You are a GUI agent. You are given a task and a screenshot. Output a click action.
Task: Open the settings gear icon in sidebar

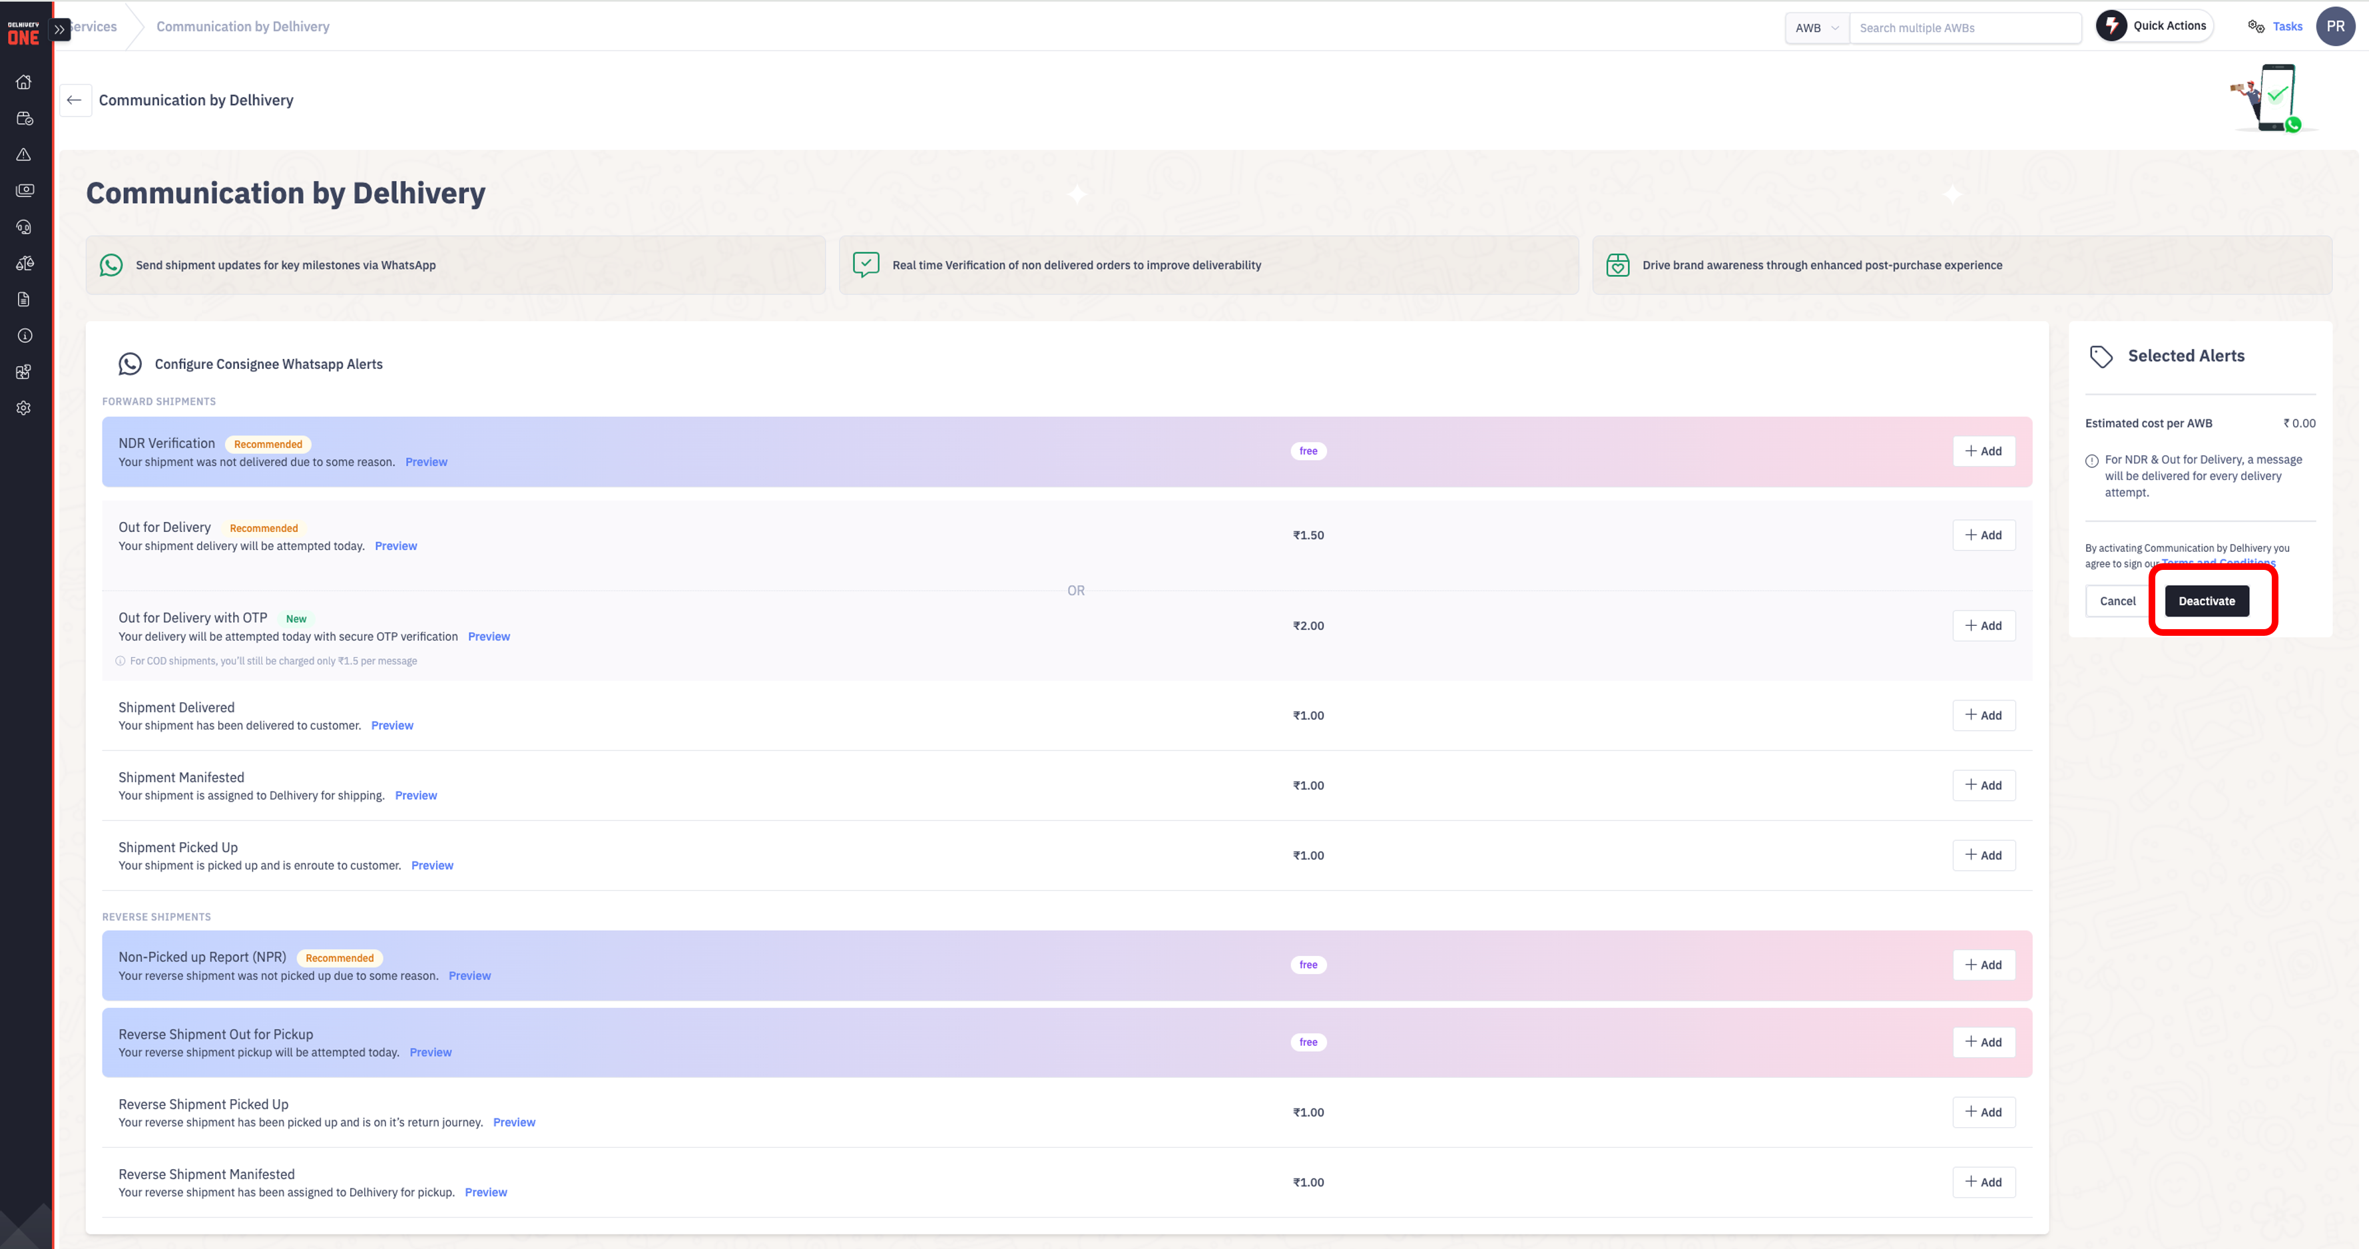pyautogui.click(x=24, y=407)
